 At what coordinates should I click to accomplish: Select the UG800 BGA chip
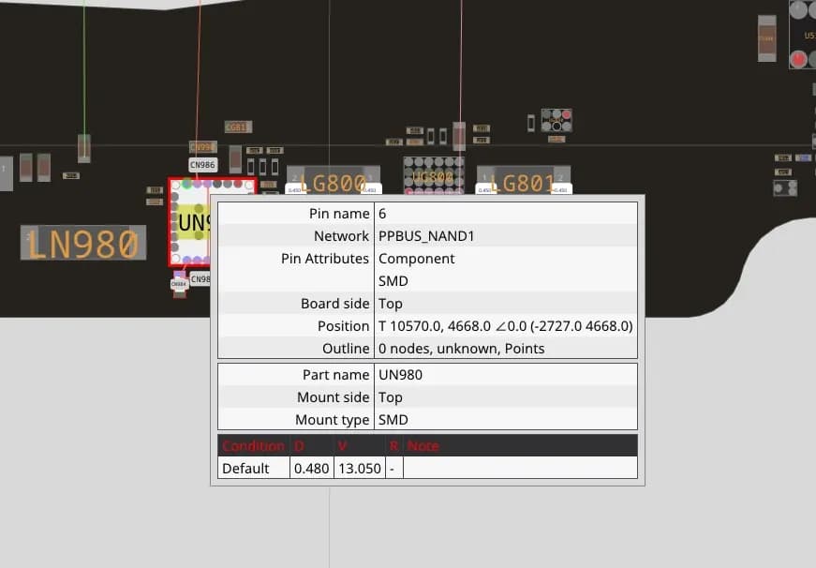433,175
